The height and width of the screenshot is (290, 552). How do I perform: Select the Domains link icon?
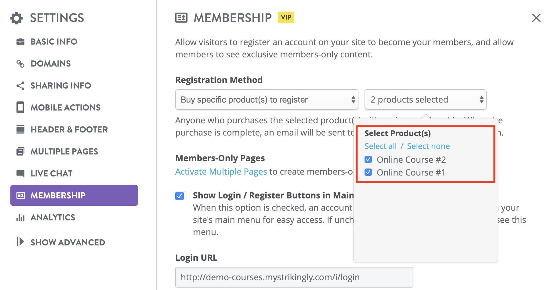pyautogui.click(x=20, y=63)
